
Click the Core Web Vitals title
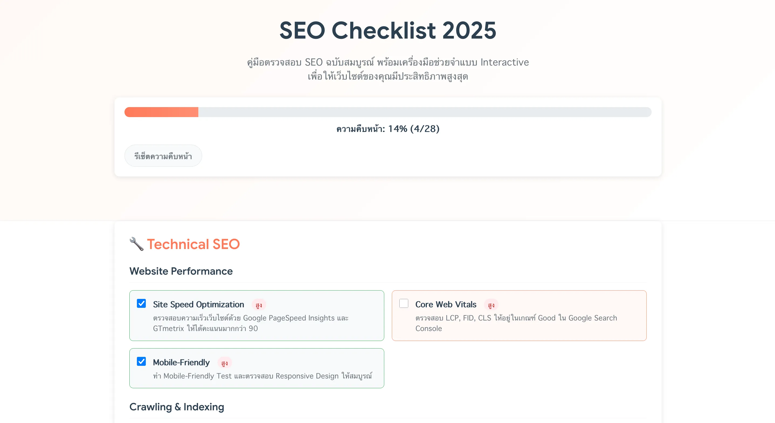(446, 304)
